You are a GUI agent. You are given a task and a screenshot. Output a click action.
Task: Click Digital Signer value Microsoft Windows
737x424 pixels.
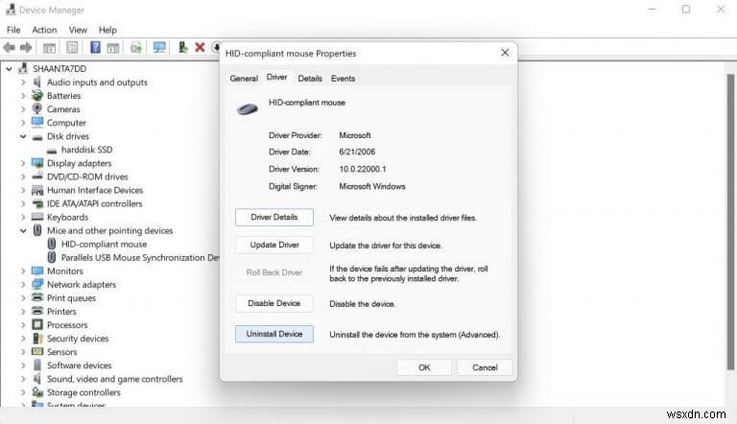pyautogui.click(x=371, y=186)
